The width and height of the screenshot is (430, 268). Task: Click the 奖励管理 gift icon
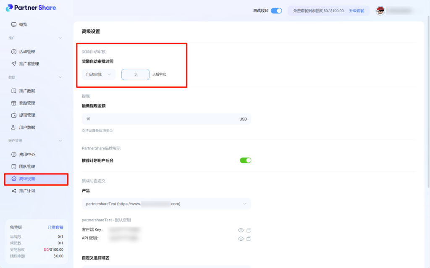tap(14, 103)
